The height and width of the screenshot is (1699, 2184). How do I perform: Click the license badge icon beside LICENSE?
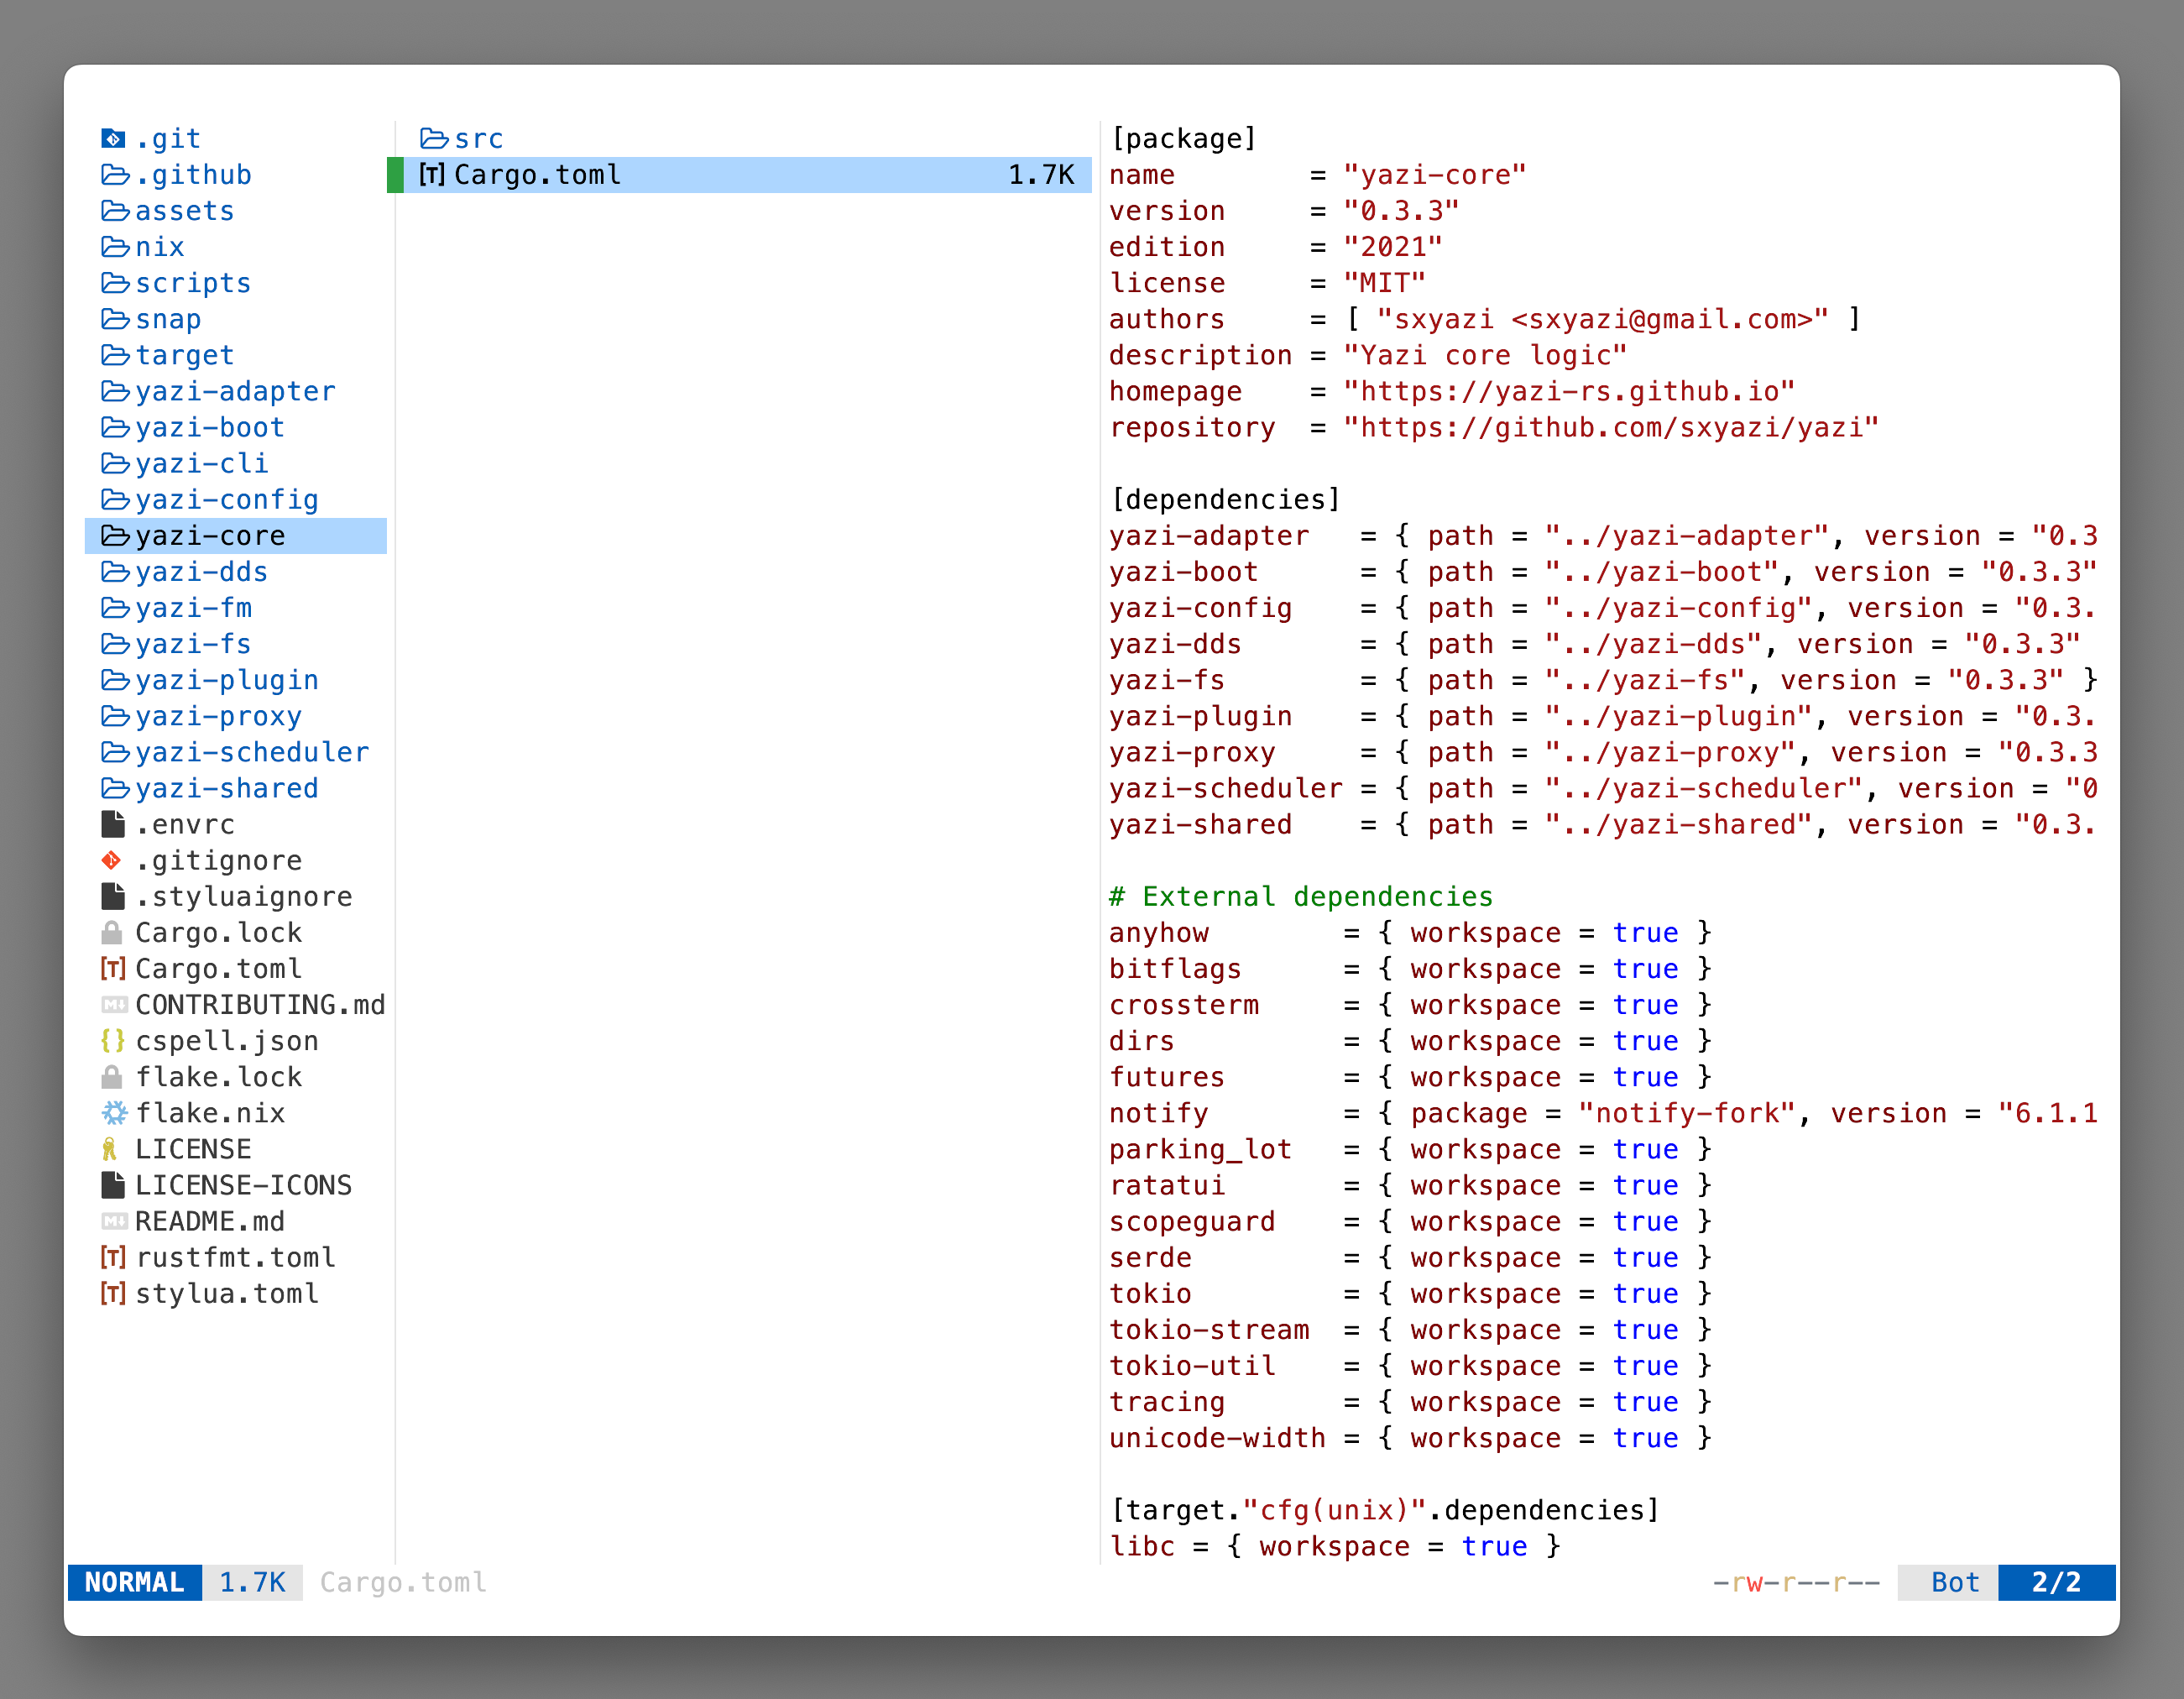112,1148
